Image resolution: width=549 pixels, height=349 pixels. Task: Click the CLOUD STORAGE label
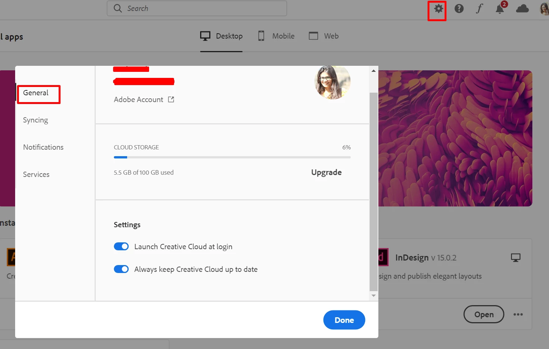[136, 147]
